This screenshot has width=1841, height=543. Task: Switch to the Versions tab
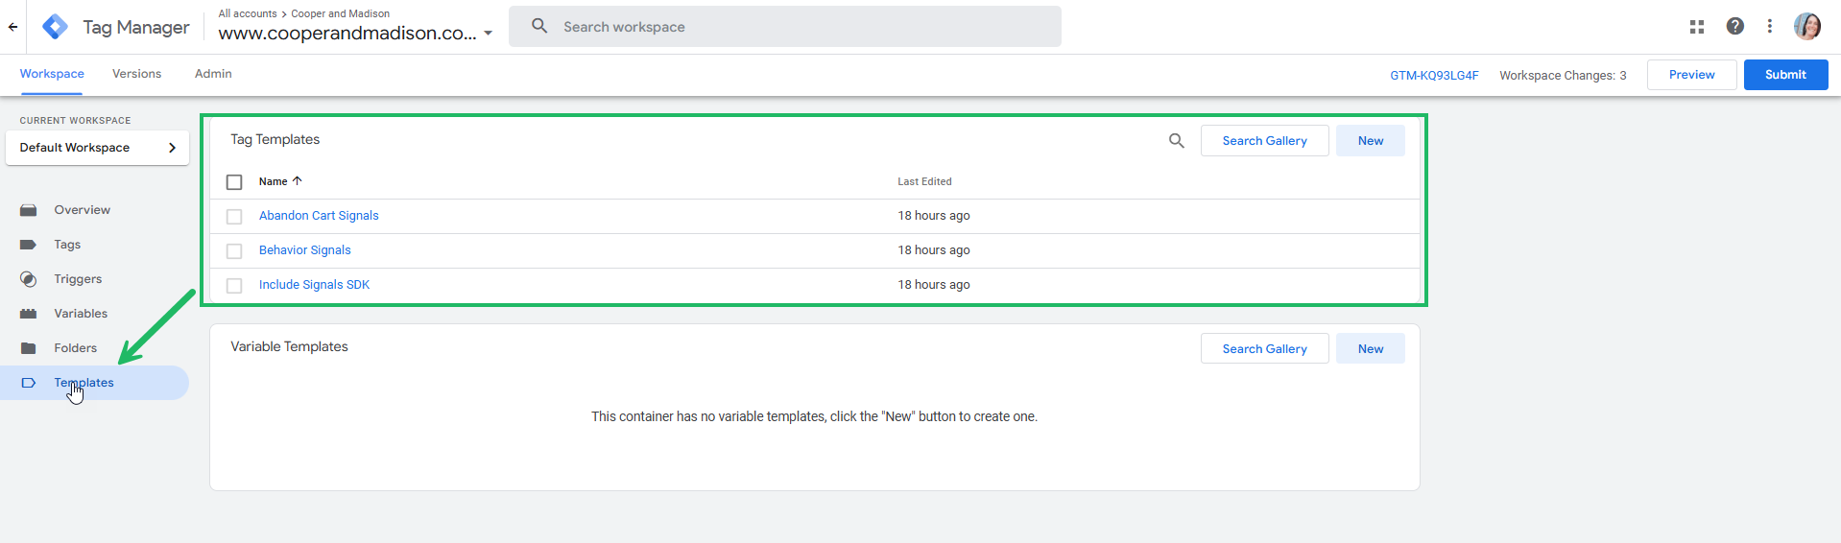click(x=136, y=74)
